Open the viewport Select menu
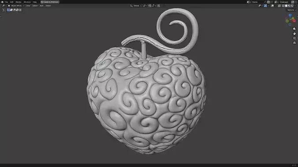The width and height of the screenshot is (298, 167). [x=35, y=6]
